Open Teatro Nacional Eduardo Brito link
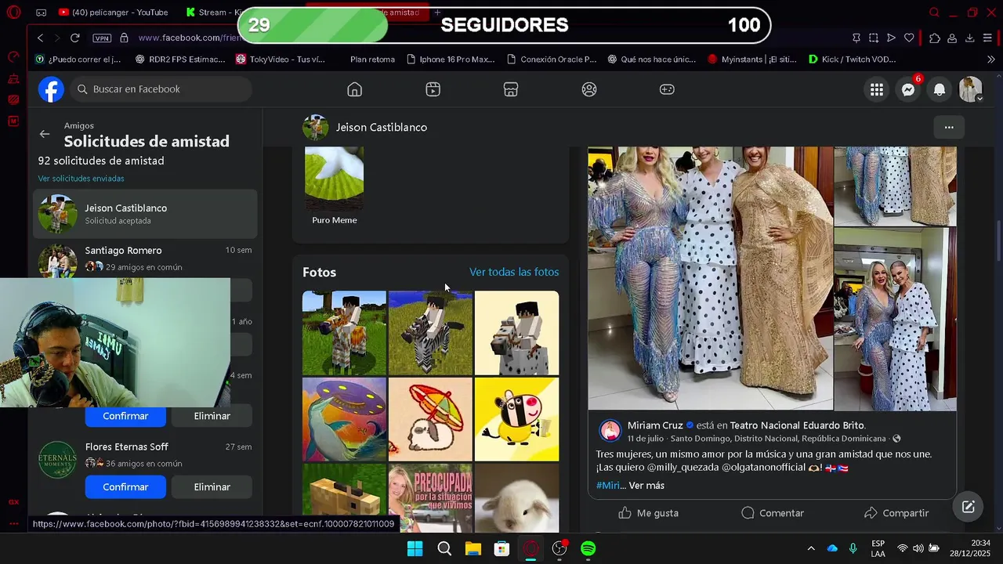Screen dimensions: 1003x564 (x=796, y=425)
